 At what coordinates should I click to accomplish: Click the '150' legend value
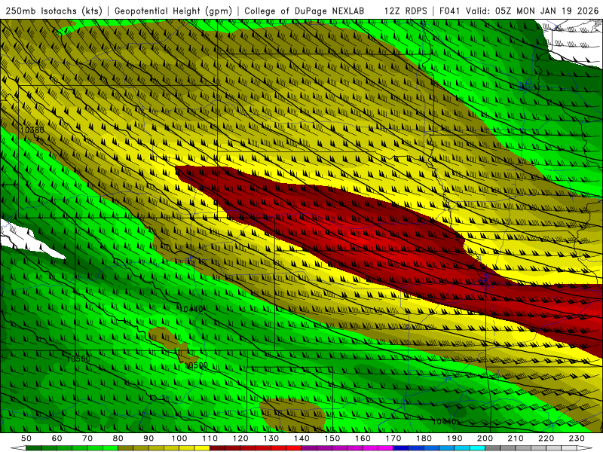[x=332, y=438]
